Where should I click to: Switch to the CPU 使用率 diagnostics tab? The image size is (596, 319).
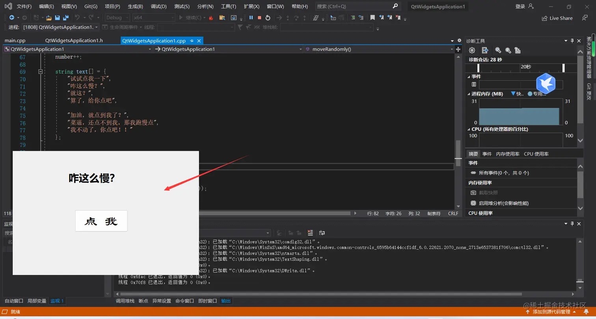coord(536,154)
